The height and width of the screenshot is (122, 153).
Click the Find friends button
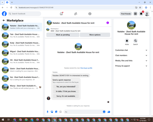click(126, 14)
